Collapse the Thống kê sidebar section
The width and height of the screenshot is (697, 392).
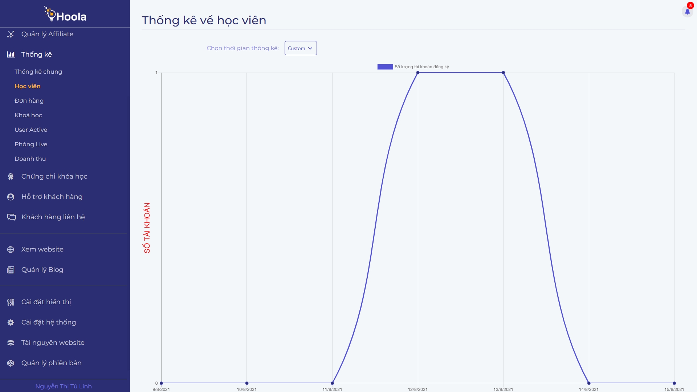(36, 54)
